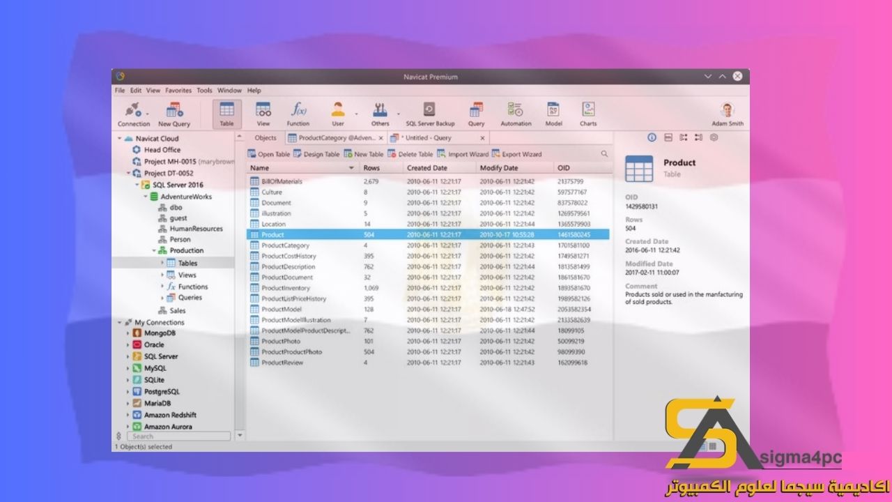Open the settings gear in info panel
This screenshot has width=892, height=502.
point(714,137)
